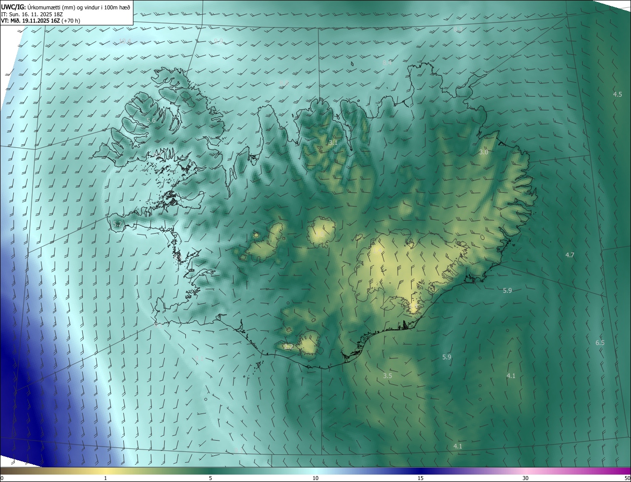Click the 10 tick on the colour scale
The width and height of the screenshot is (631, 482).
click(315, 478)
